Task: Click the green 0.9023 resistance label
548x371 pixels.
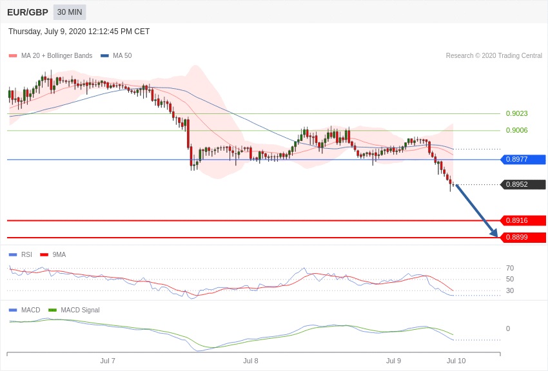Action: tap(516, 114)
